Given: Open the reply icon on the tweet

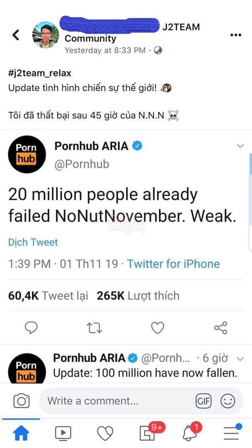Looking at the screenshot, I should pos(31,328).
